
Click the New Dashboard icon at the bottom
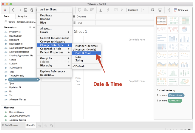click(x=45, y=125)
